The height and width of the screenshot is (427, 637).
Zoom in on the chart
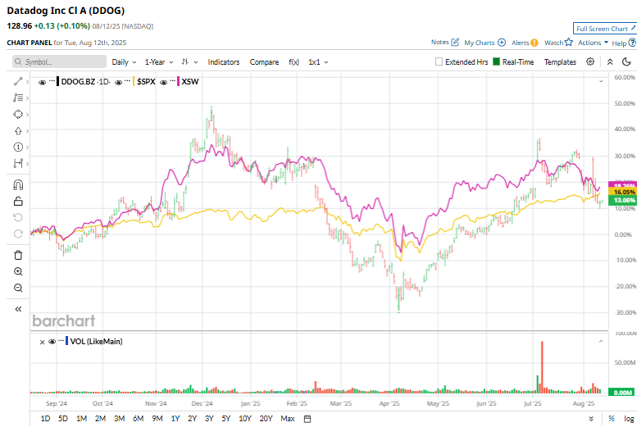18,271
